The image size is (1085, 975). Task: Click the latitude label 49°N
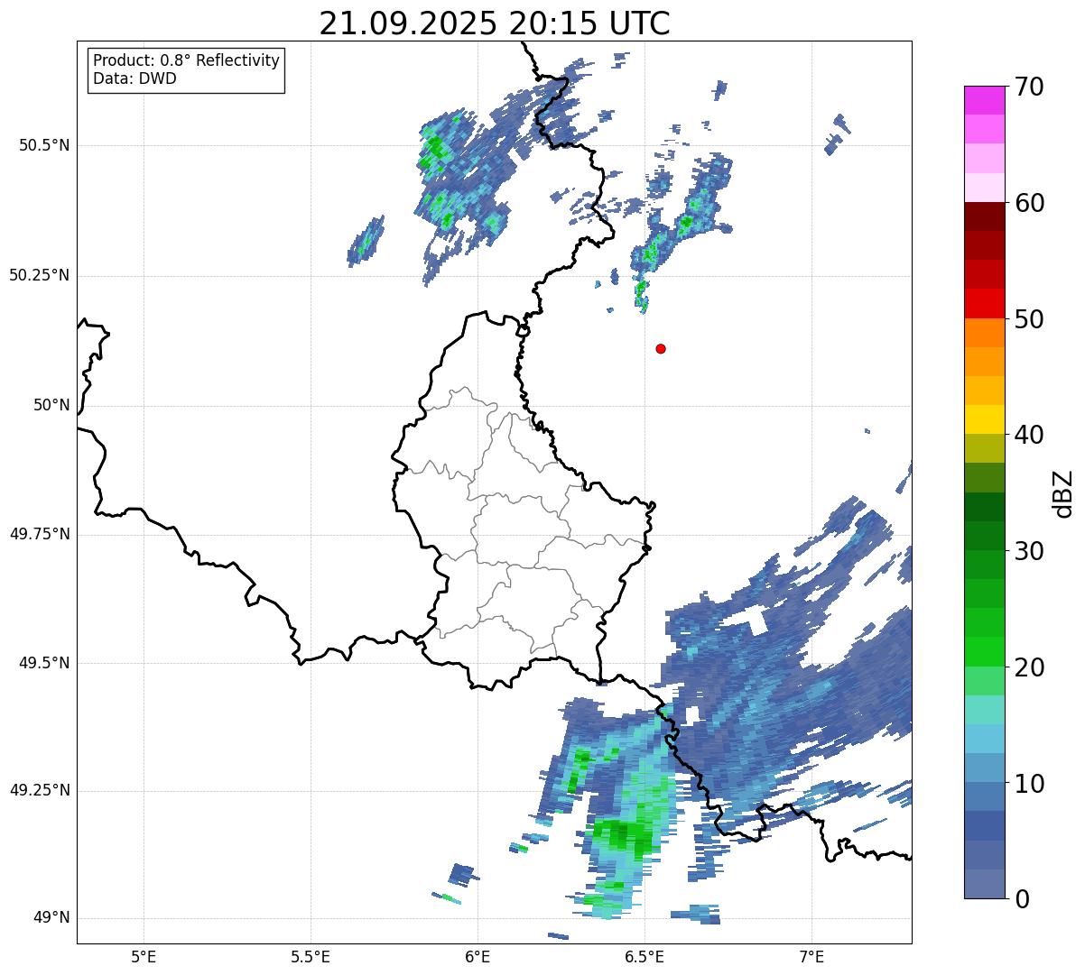51,918
